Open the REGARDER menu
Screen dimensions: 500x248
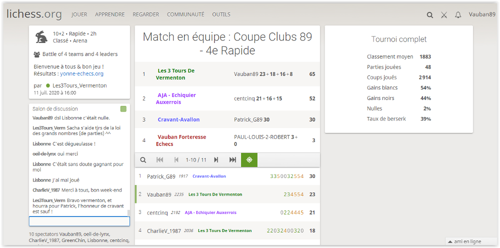pos(145,14)
